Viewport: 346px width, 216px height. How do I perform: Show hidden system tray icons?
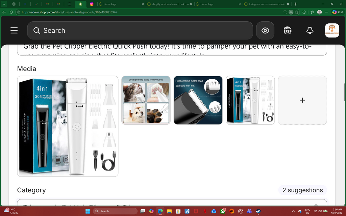293,211
